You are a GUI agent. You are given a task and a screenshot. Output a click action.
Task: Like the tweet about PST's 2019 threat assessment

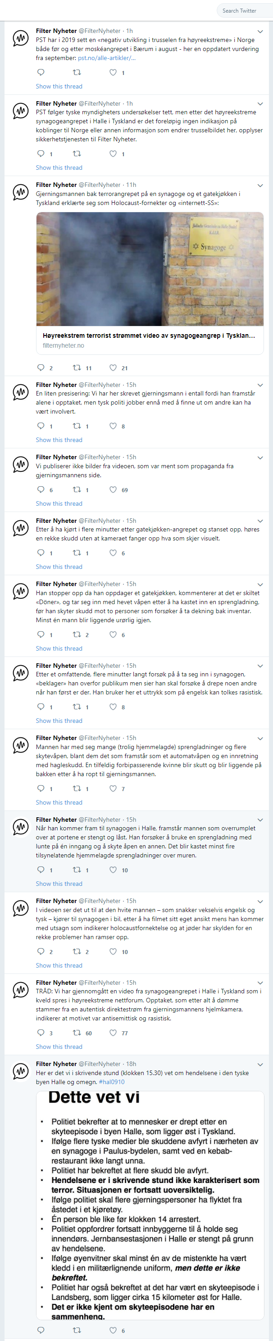click(113, 72)
